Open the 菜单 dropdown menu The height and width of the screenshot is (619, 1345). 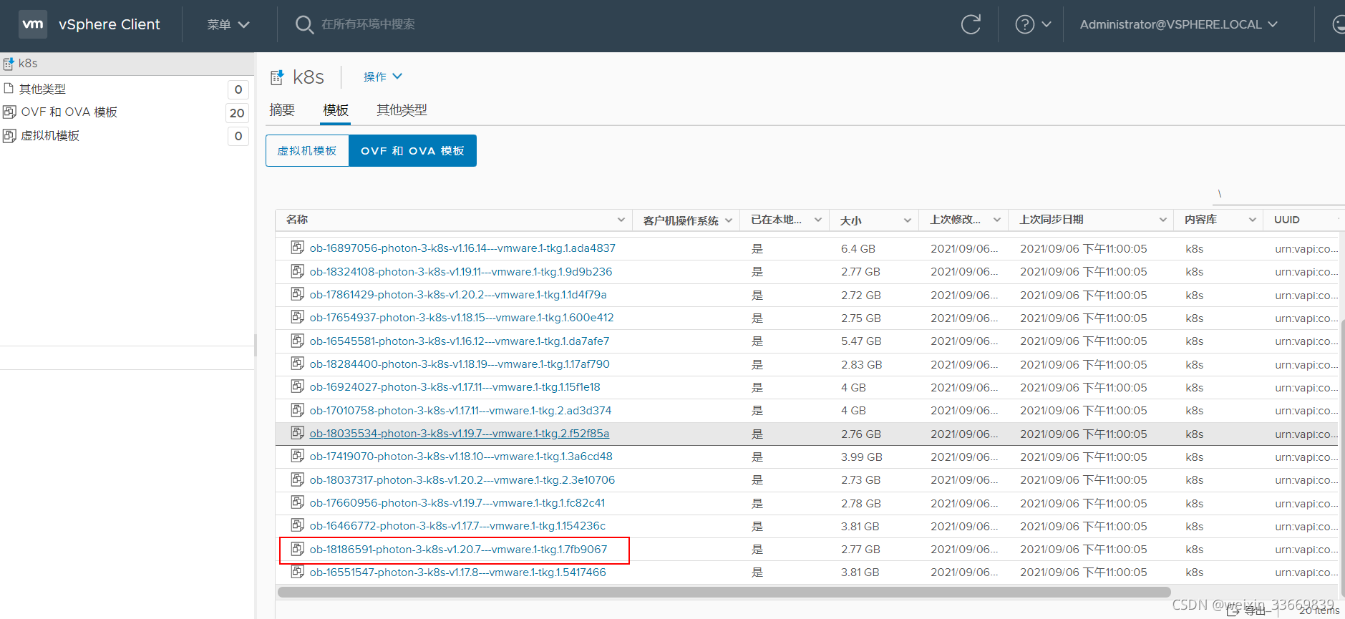pyautogui.click(x=228, y=24)
